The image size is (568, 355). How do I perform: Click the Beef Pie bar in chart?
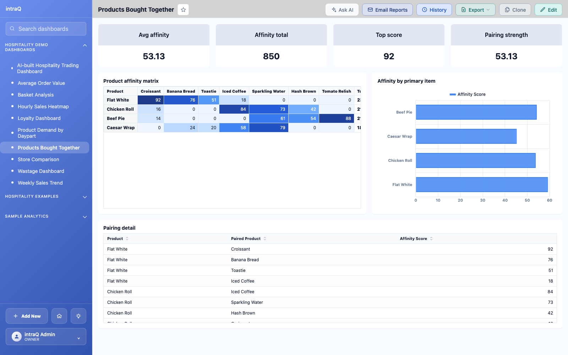tap(476, 112)
